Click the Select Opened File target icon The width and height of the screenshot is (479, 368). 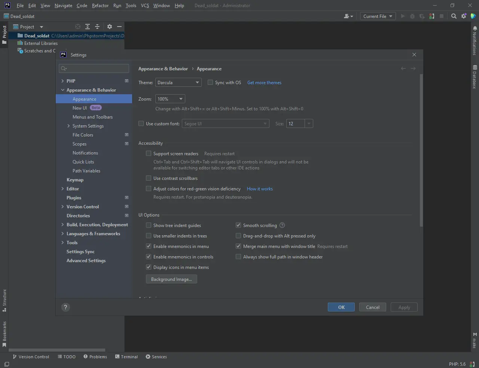pos(78,27)
